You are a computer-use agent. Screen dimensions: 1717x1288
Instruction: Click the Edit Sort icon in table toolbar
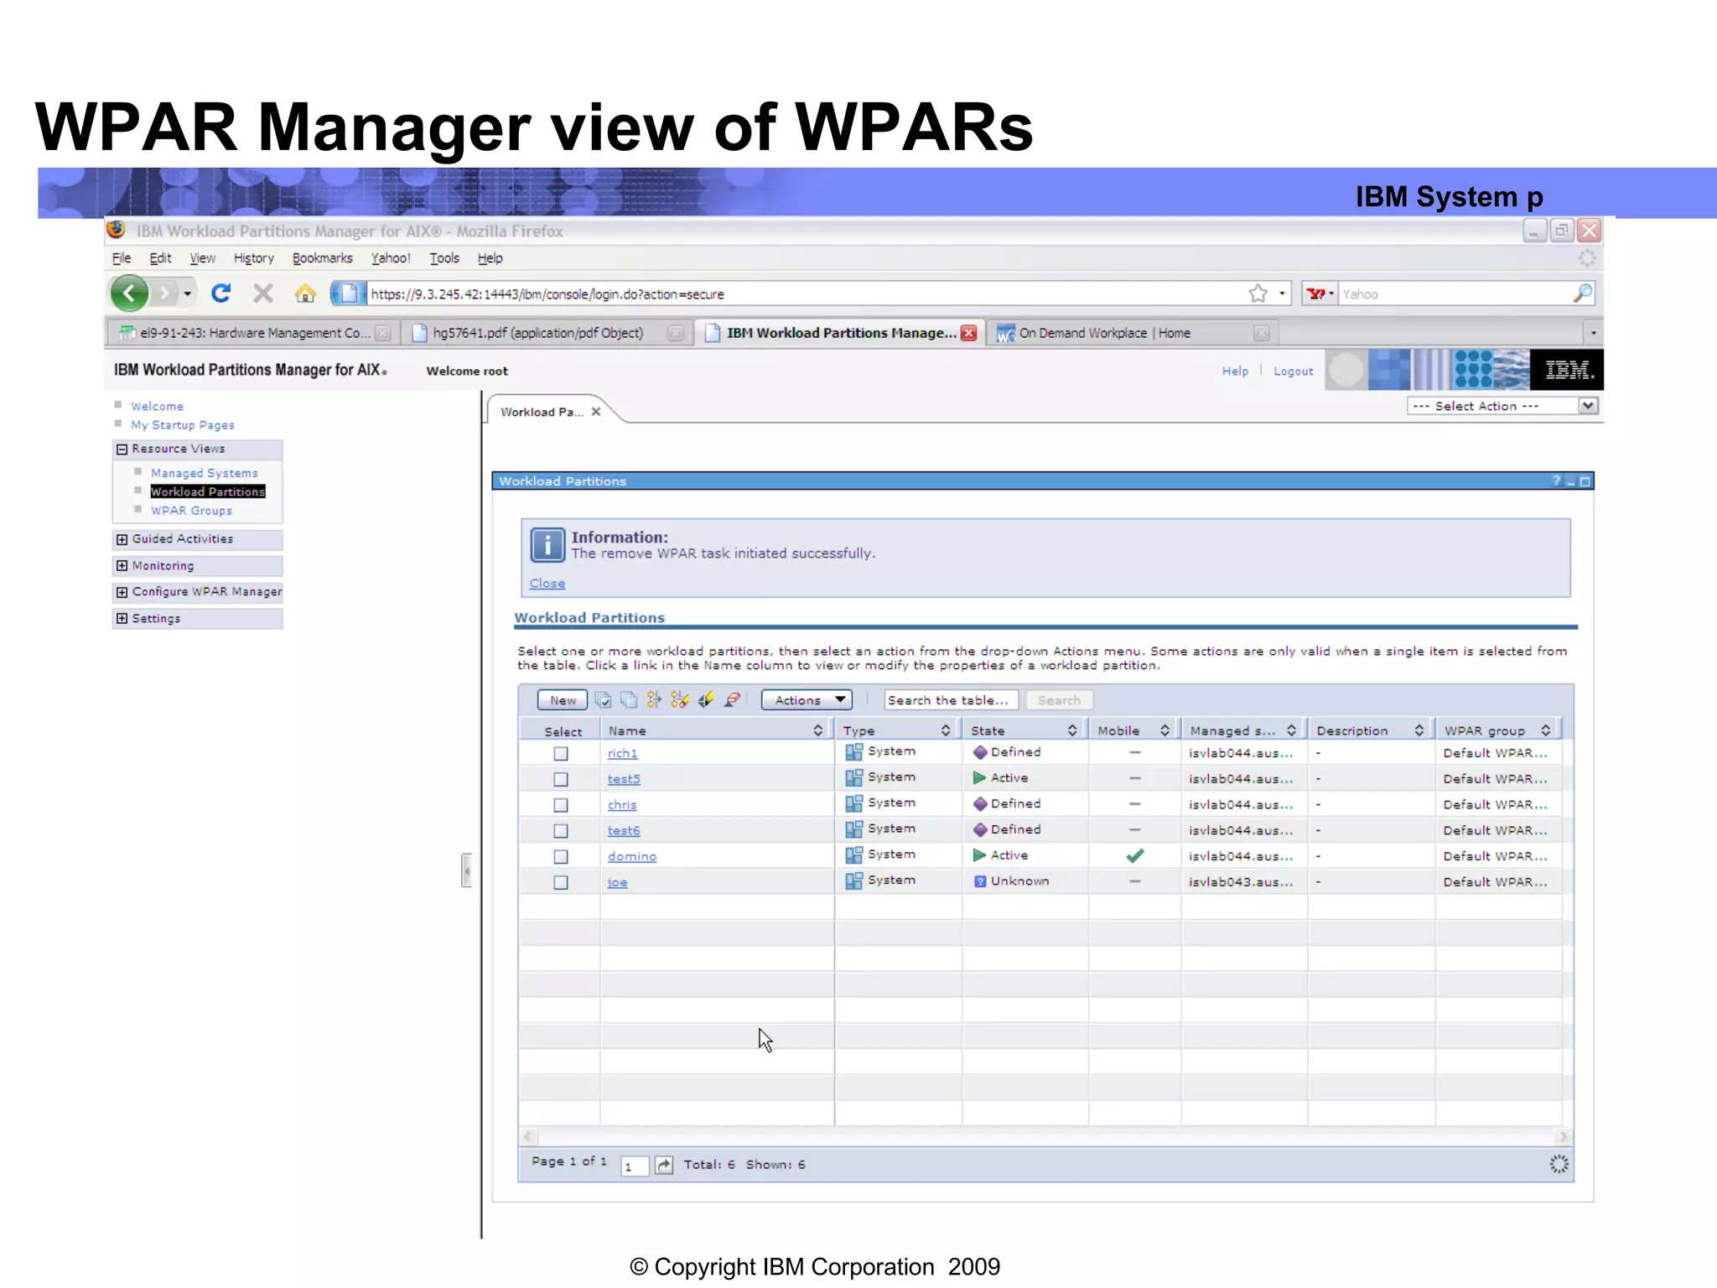pos(706,700)
